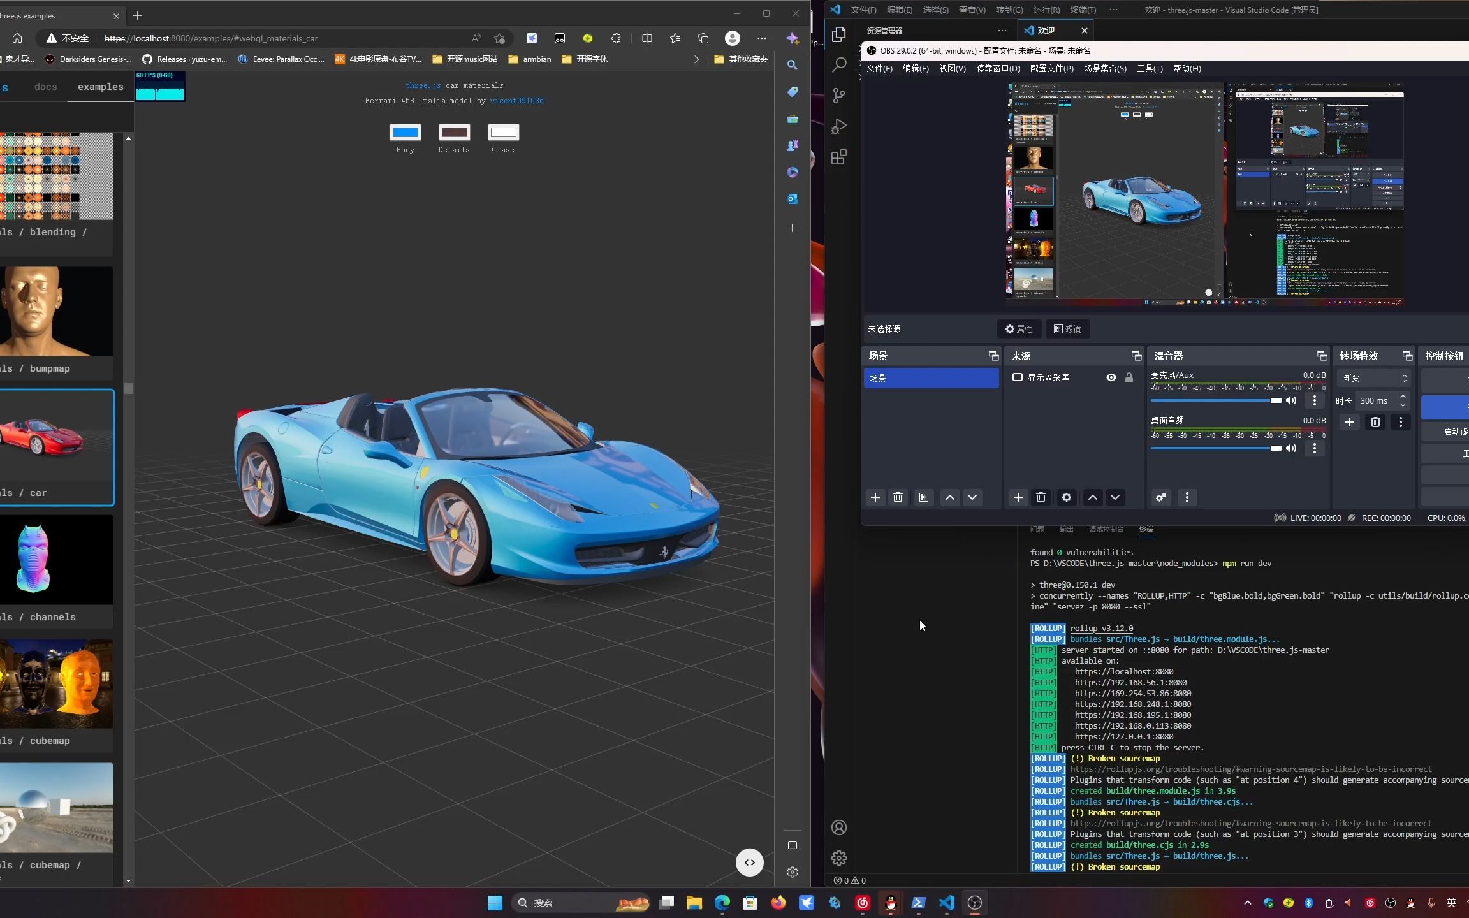Show hidden system tray icons chevron
The width and height of the screenshot is (1469, 918).
pyautogui.click(x=1248, y=903)
